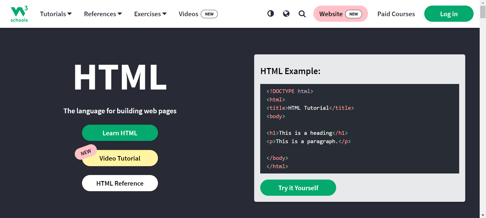Expand the References dropdown menu

click(103, 14)
